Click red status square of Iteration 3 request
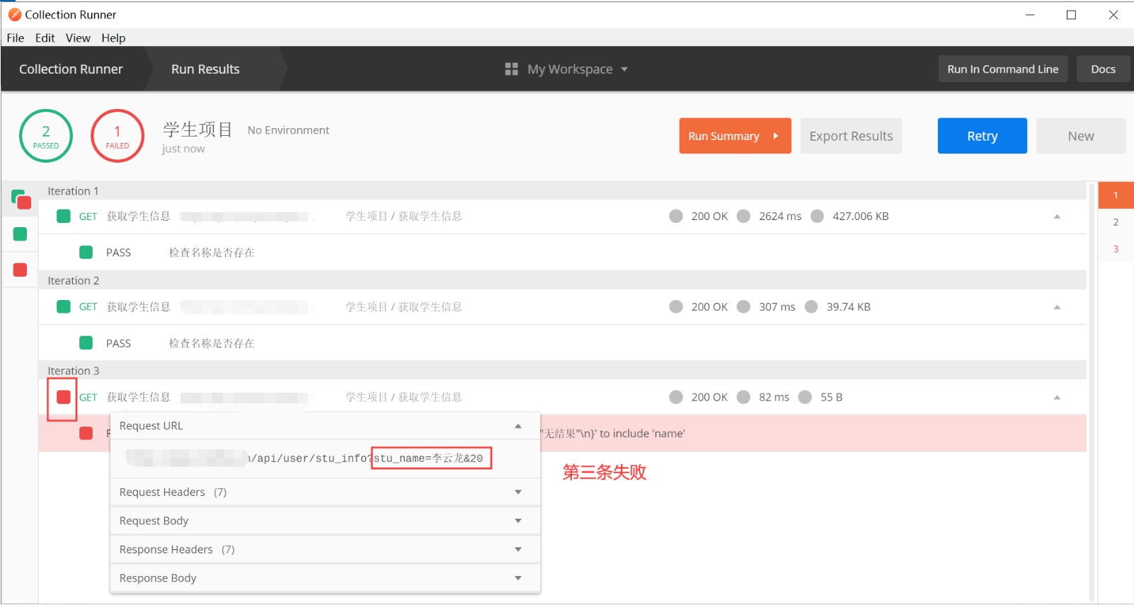Image resolution: width=1134 pixels, height=605 pixels. click(64, 397)
